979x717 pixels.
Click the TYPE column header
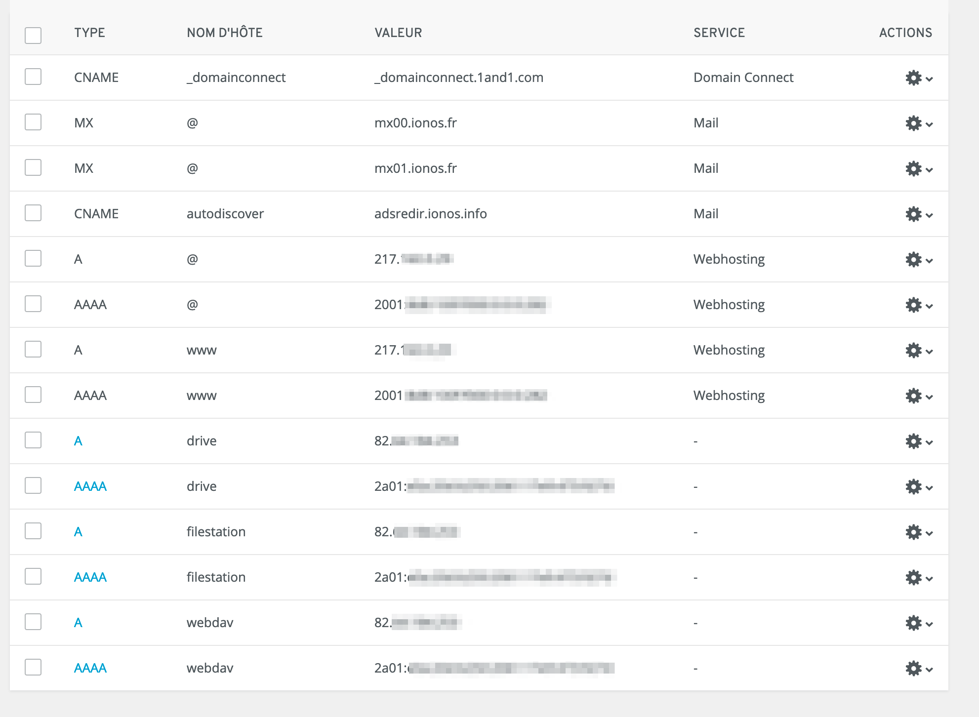click(x=89, y=33)
